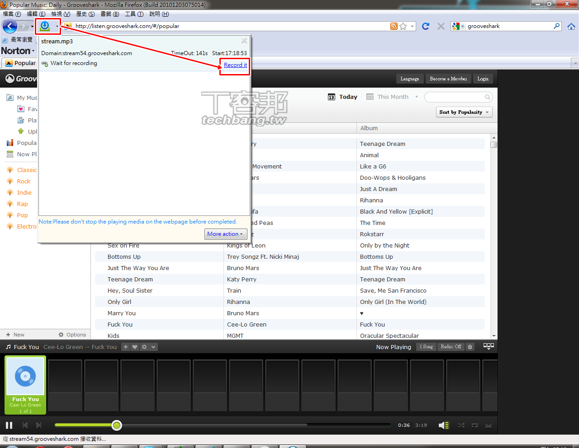Image resolution: width=579 pixels, height=448 pixels.
Task: Pause playback of Fuck You
Action: click(9, 425)
